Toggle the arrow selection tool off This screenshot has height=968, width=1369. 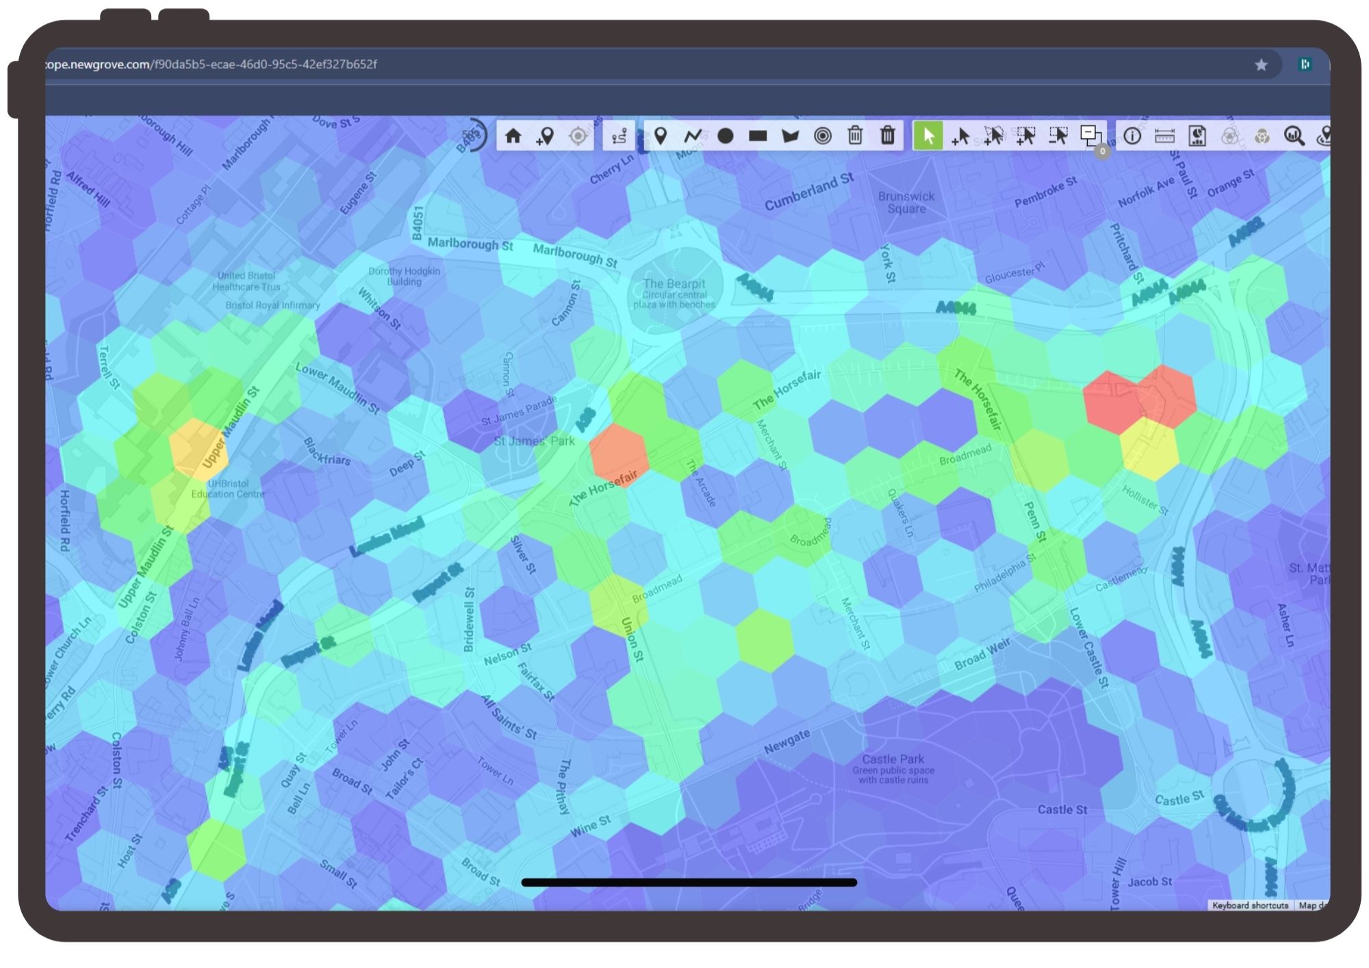coord(928,136)
